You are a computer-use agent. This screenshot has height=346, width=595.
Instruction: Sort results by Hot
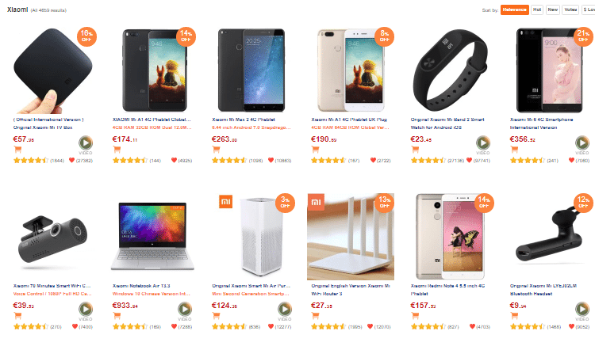[537, 10]
